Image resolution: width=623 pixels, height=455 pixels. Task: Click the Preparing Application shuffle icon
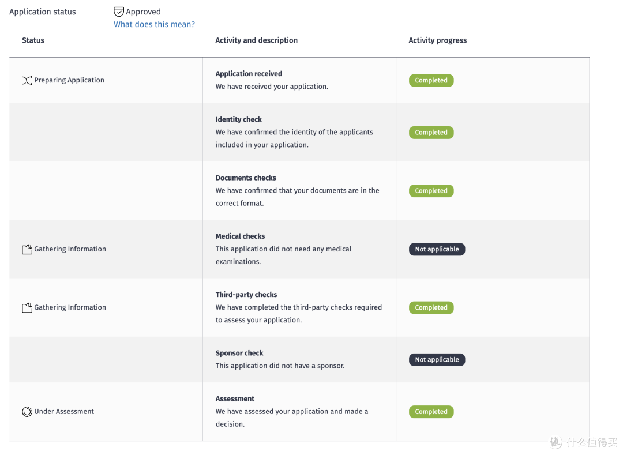tap(27, 81)
